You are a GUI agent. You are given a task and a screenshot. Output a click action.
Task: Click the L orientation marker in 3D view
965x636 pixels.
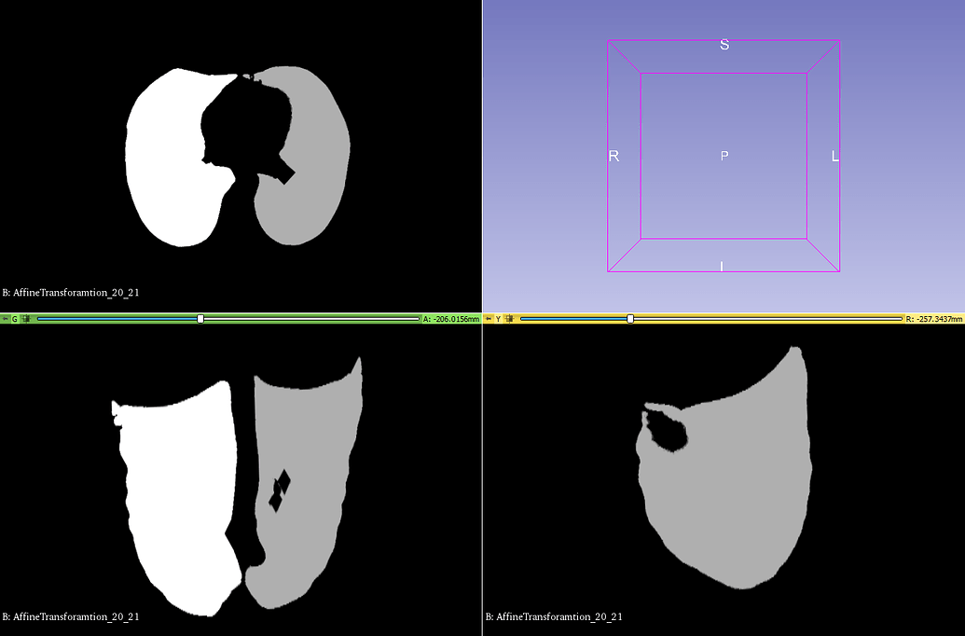click(834, 156)
